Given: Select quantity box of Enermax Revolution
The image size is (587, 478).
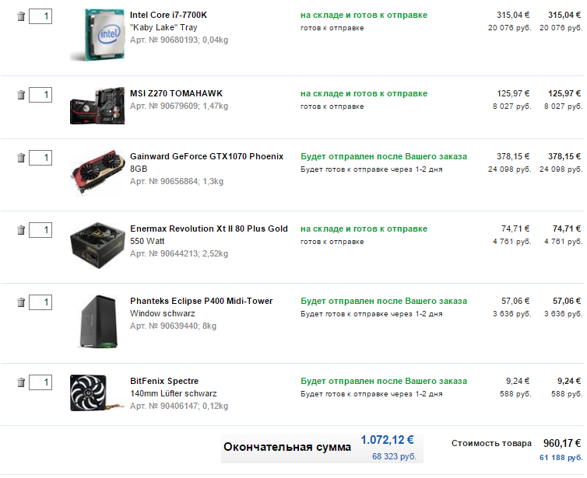Looking at the screenshot, I should tap(40, 230).
